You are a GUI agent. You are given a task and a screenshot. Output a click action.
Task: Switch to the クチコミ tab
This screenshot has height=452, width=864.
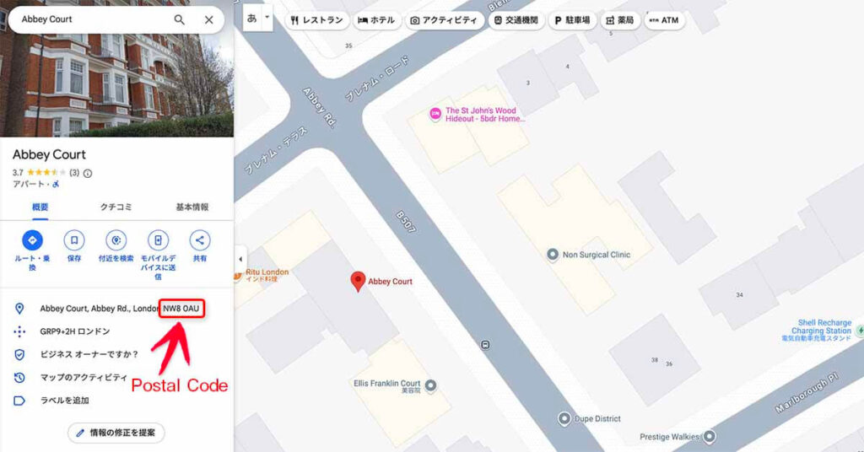click(116, 207)
